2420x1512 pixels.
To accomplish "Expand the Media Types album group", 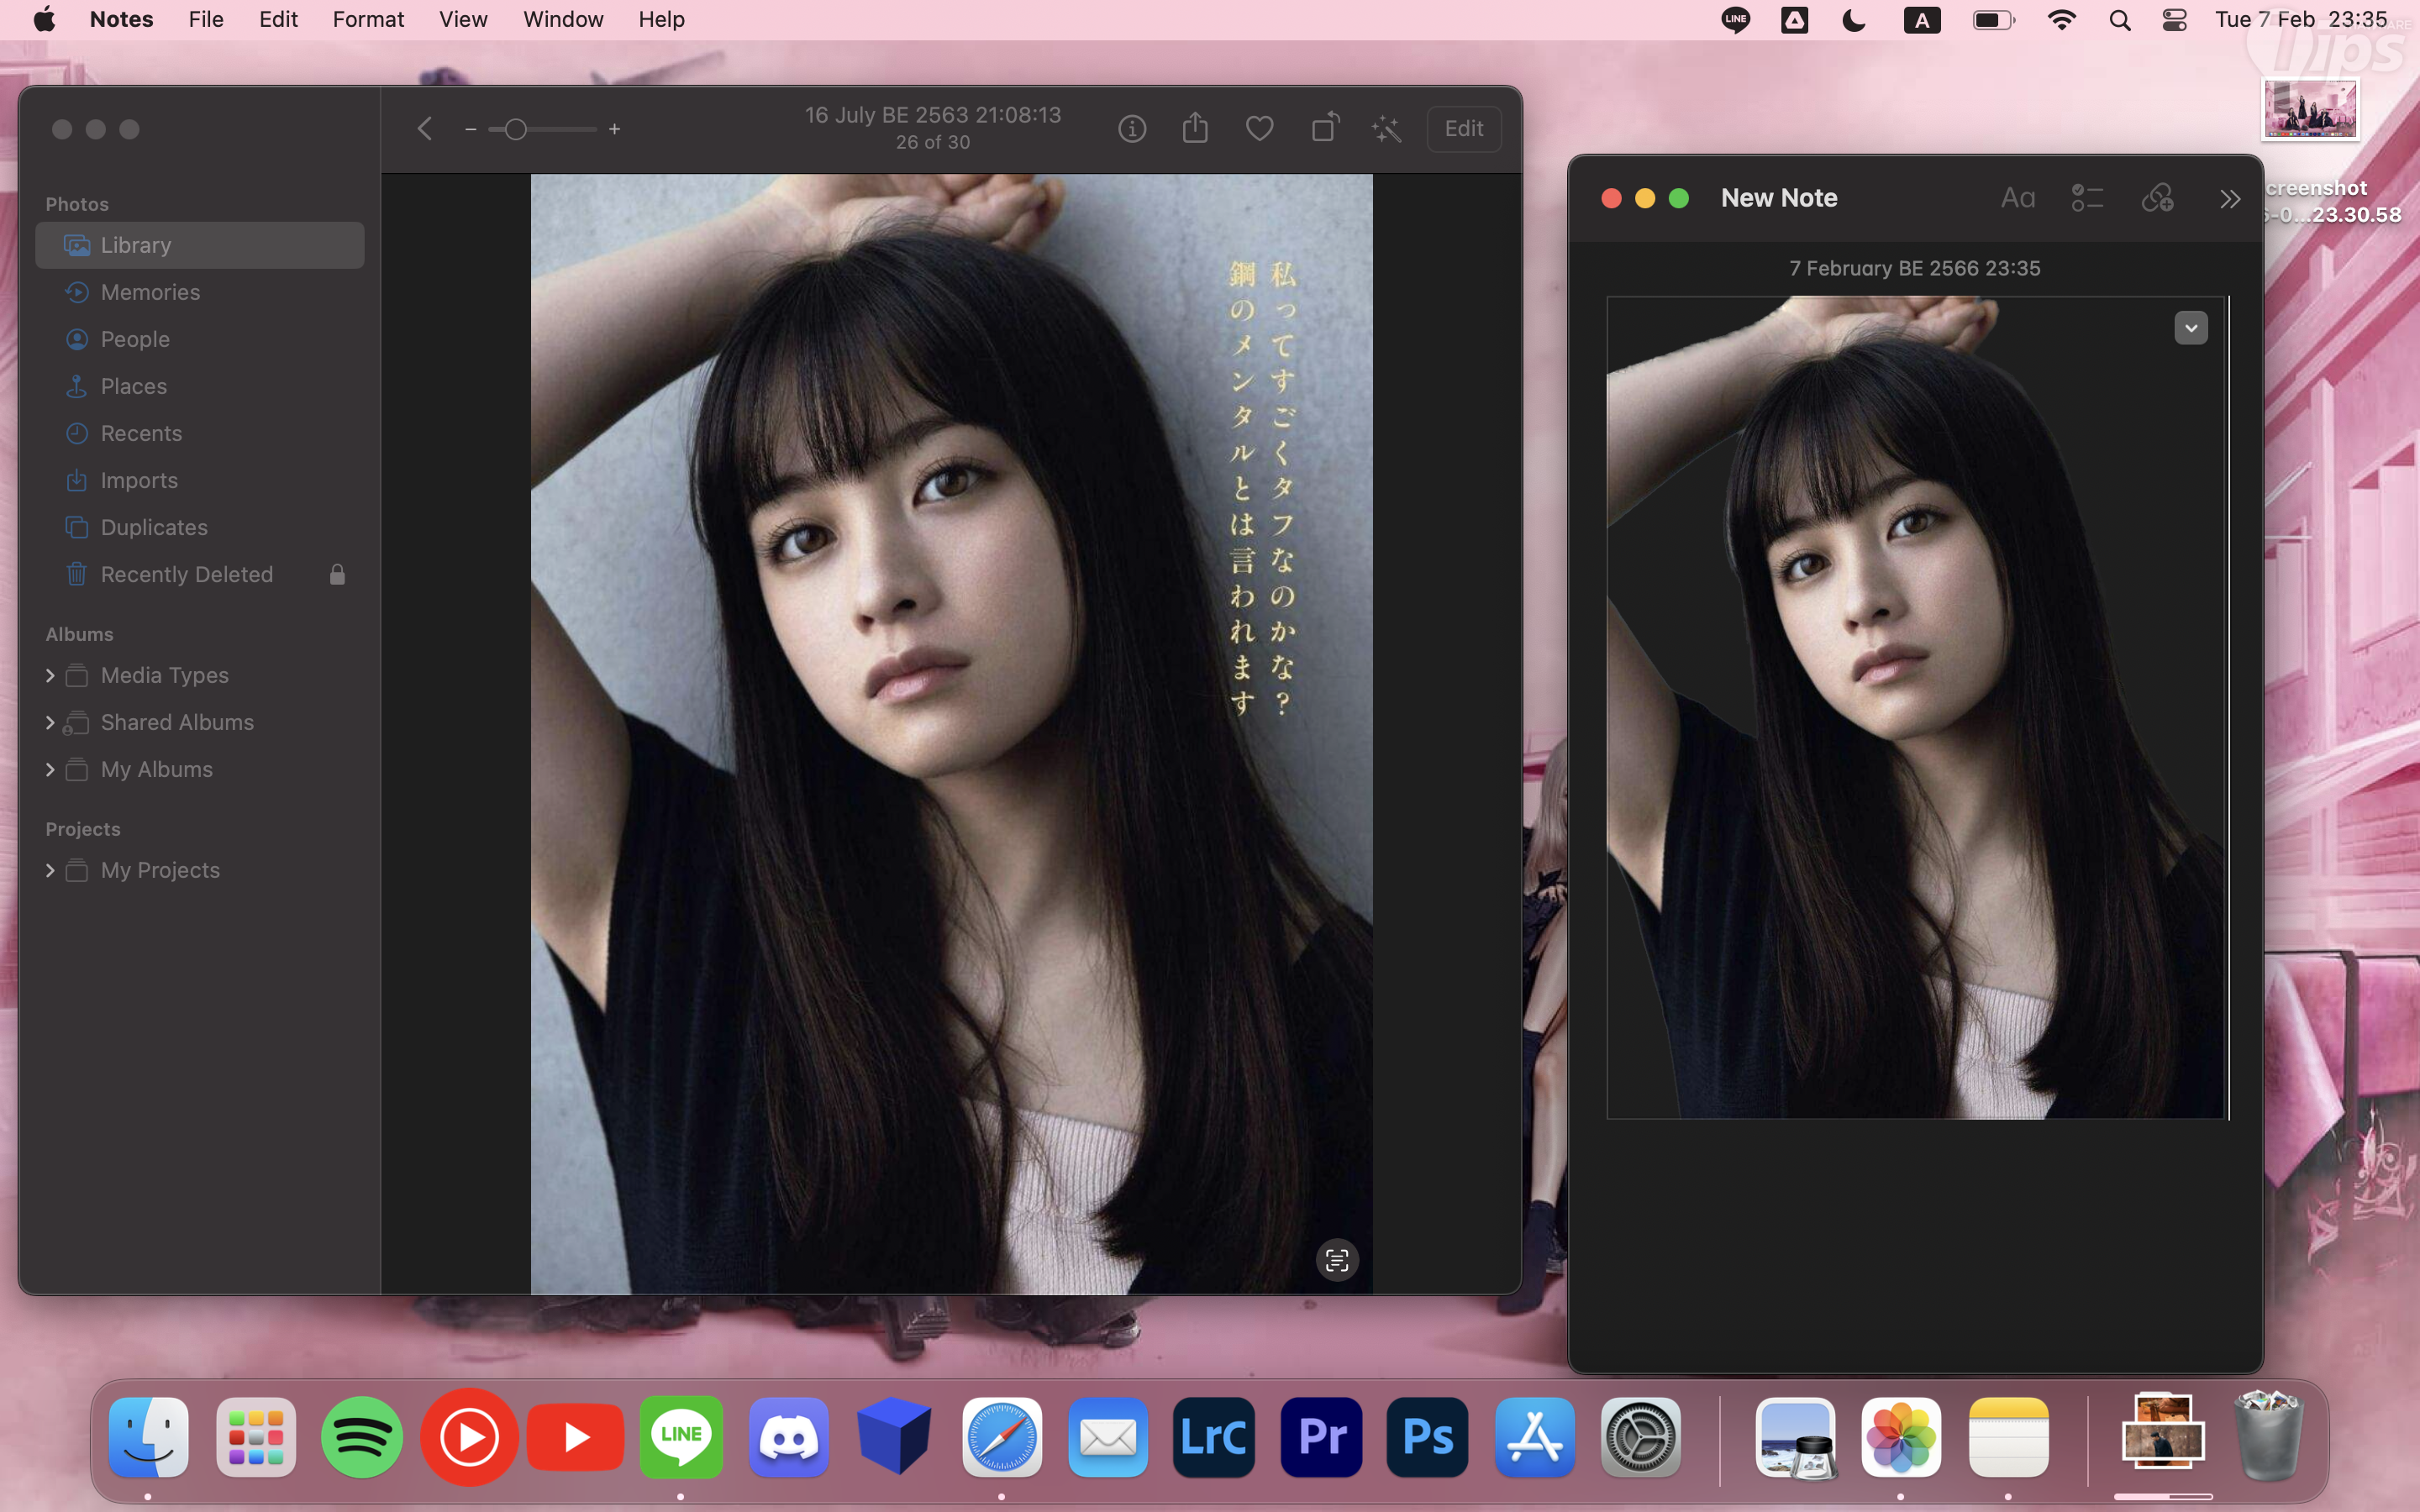I will (50, 676).
